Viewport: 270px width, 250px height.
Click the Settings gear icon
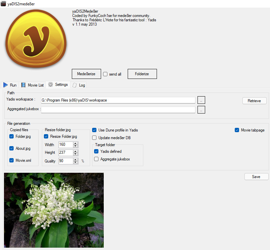(51, 84)
